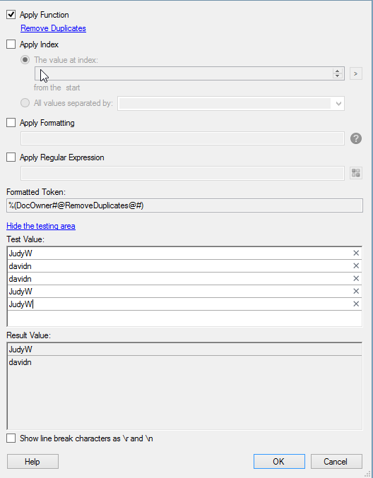Screen dimensions: 373x478
Task: Toggle Show line break characters checkbox
Action: pos(11,438)
